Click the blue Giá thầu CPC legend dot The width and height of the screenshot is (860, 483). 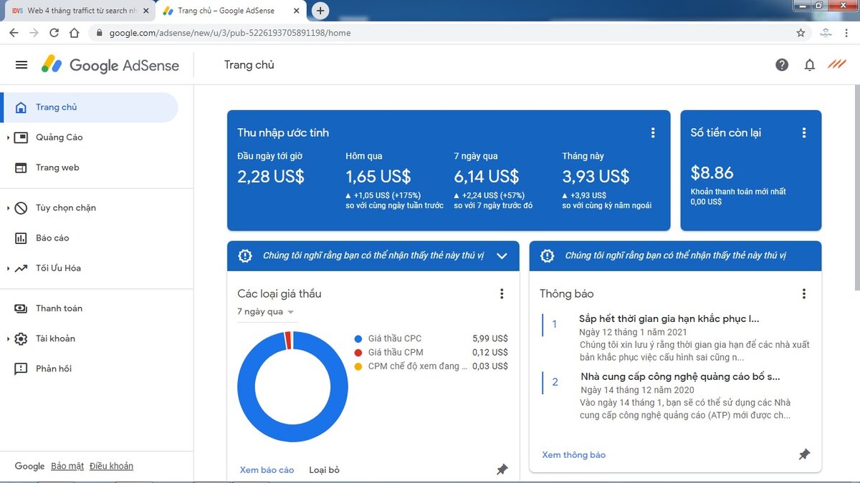pyautogui.click(x=358, y=338)
